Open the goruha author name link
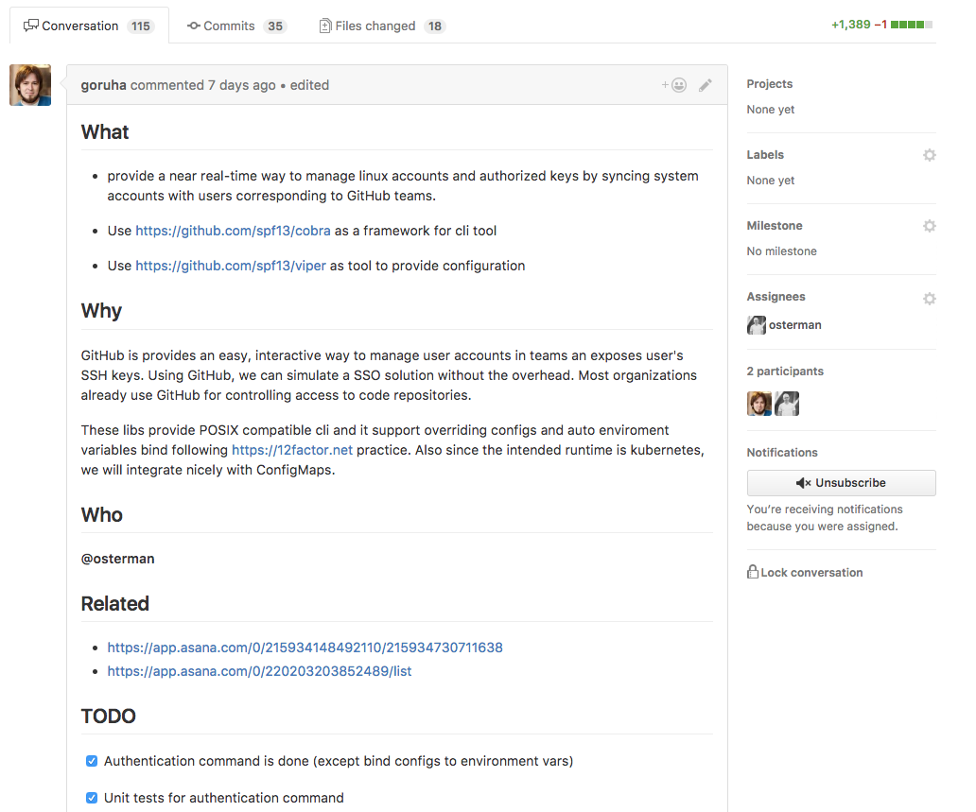The height and width of the screenshot is (812, 976). click(103, 85)
